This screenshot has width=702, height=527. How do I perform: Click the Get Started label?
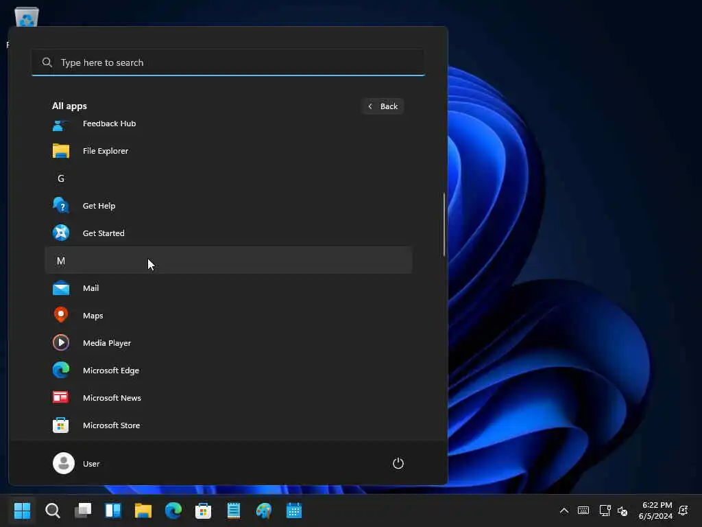104,233
